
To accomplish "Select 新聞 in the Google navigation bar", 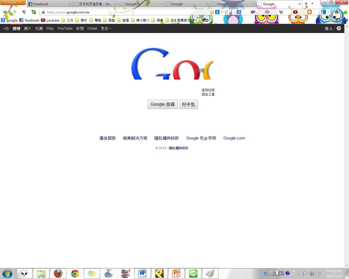I will tap(80, 28).
